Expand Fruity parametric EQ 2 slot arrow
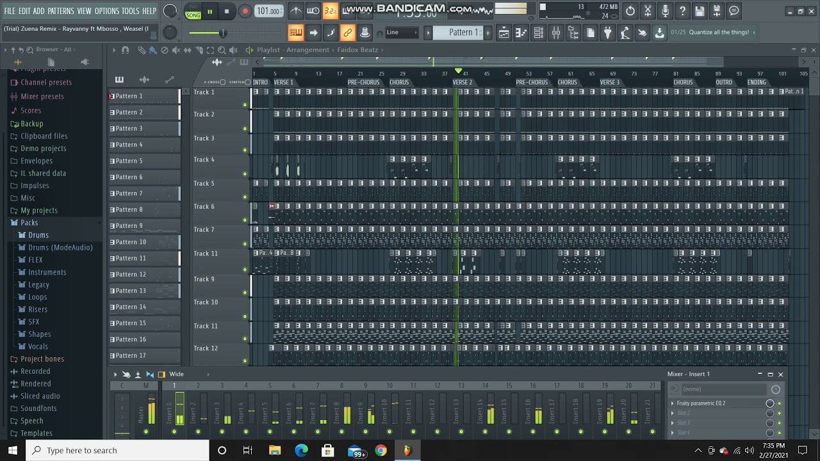The image size is (820, 461). pos(673,403)
